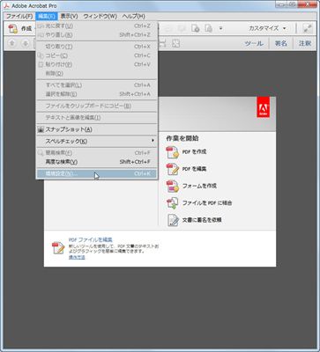Click やり直し menu entry

[97, 35]
